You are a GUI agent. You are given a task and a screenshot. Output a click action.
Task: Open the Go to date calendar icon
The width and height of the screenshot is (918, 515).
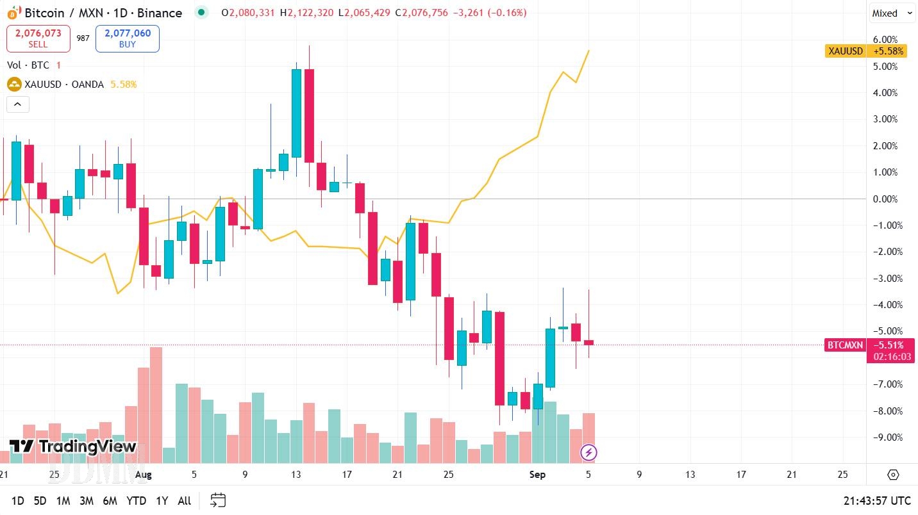218,500
